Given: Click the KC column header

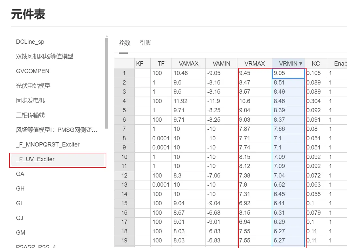Looking at the screenshot, I should click(x=316, y=64).
